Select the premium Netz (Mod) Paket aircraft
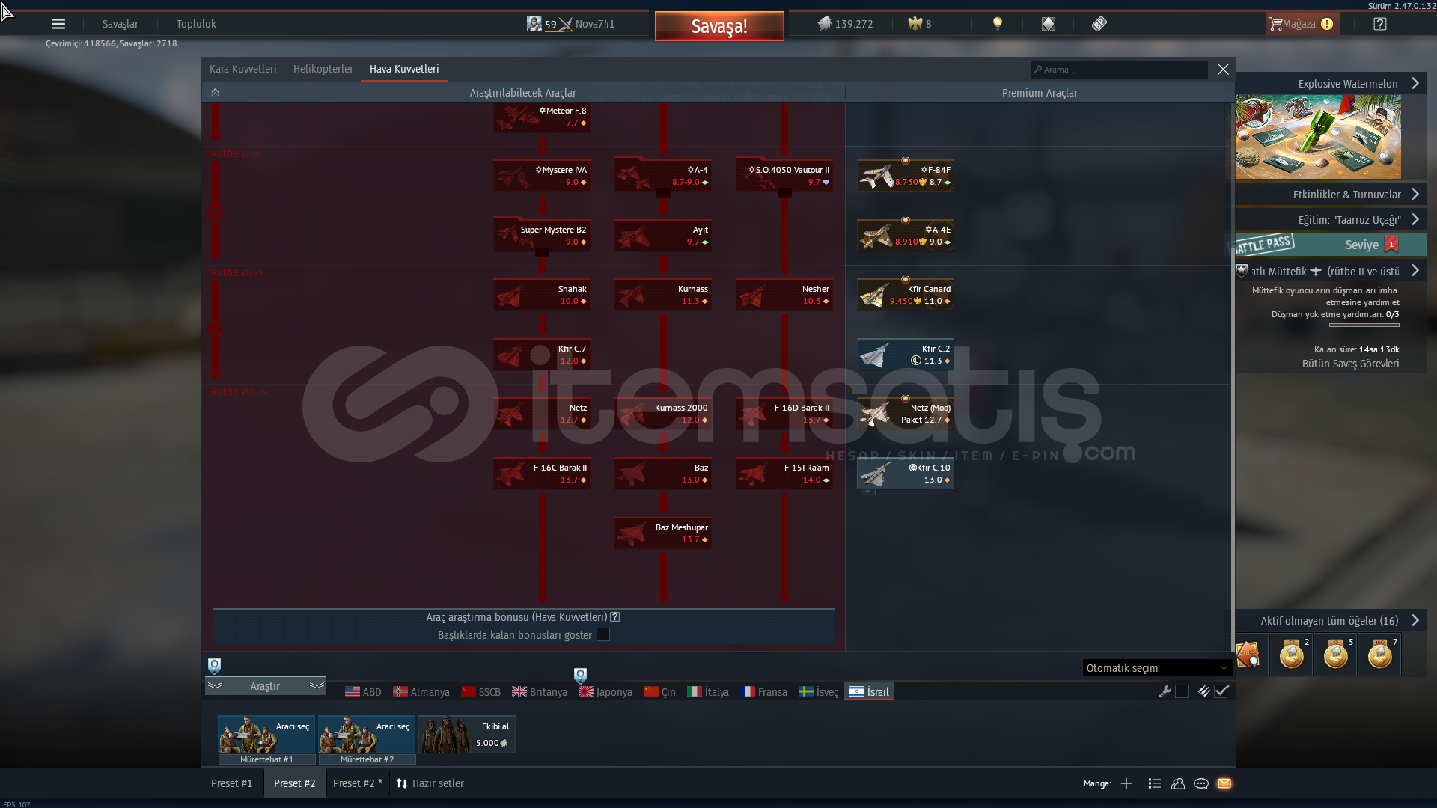 click(x=906, y=414)
